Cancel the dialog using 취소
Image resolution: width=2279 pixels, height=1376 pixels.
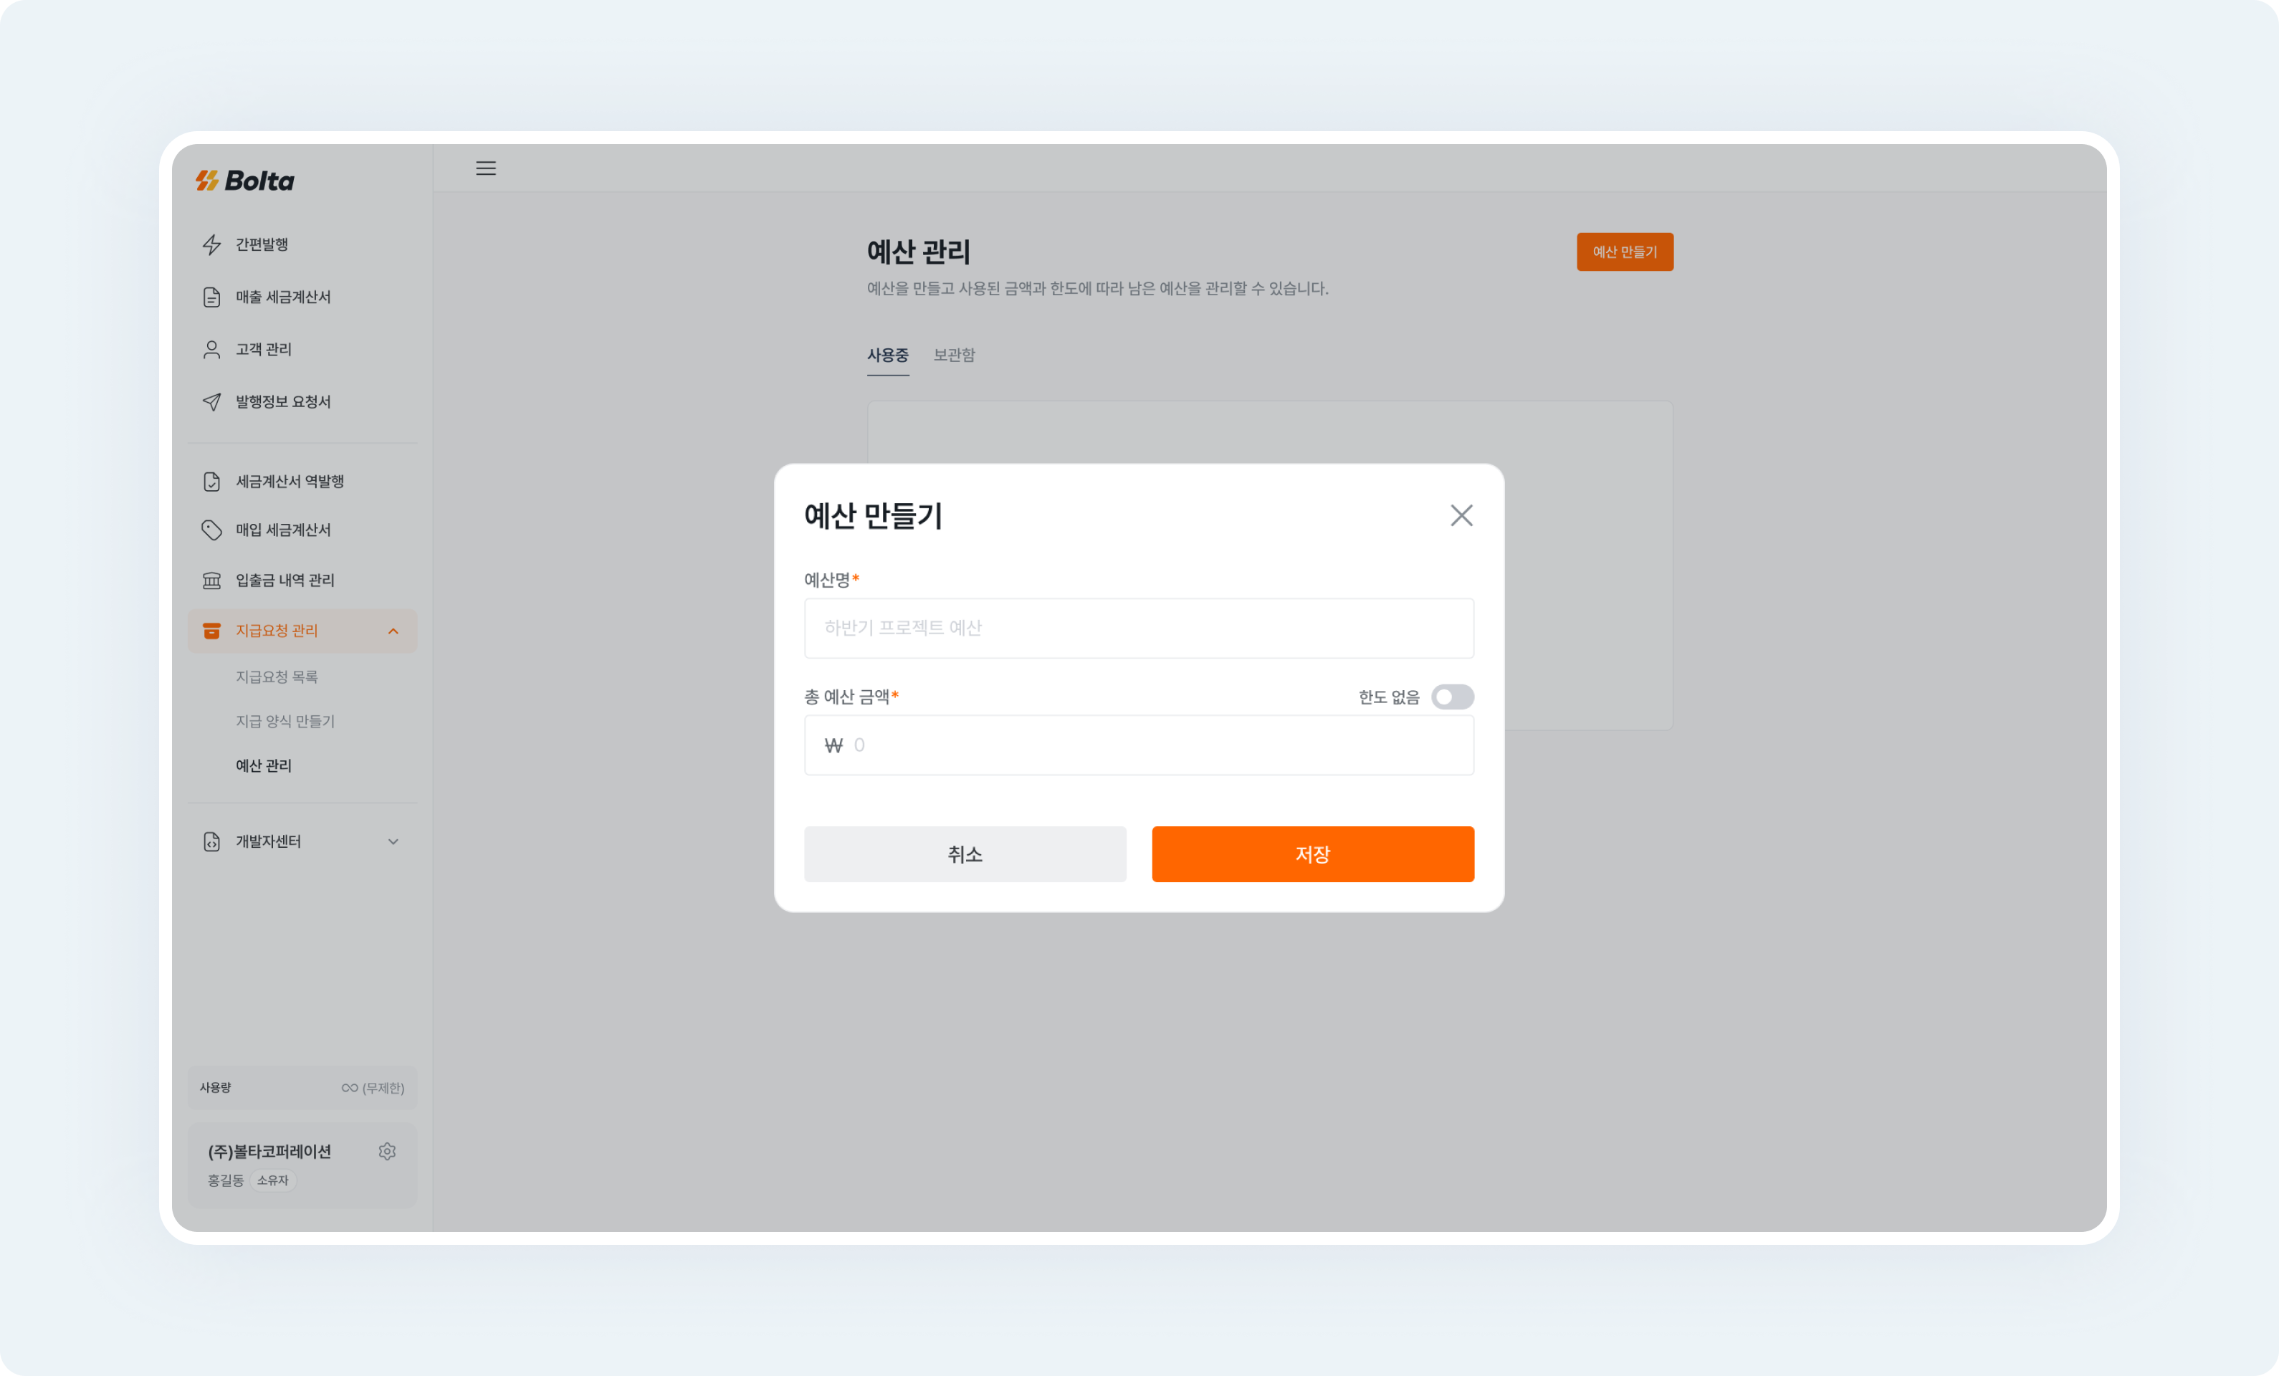(965, 854)
